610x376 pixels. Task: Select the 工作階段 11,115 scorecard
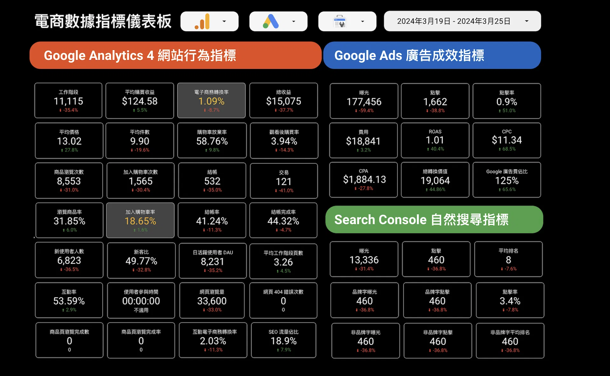68,100
